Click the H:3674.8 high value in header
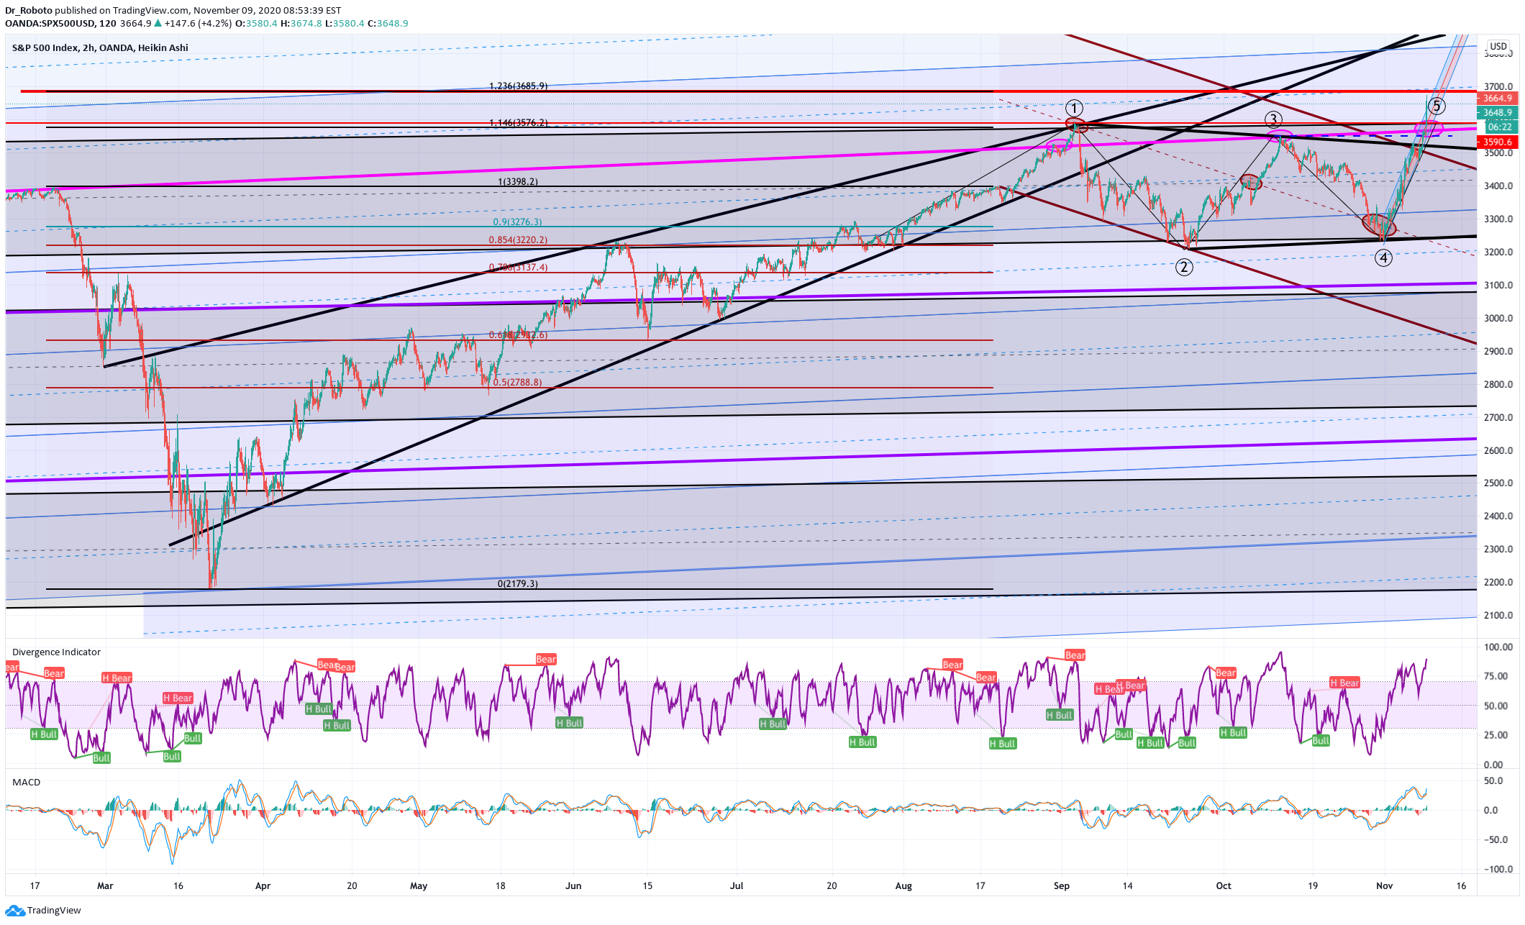 point(301,23)
